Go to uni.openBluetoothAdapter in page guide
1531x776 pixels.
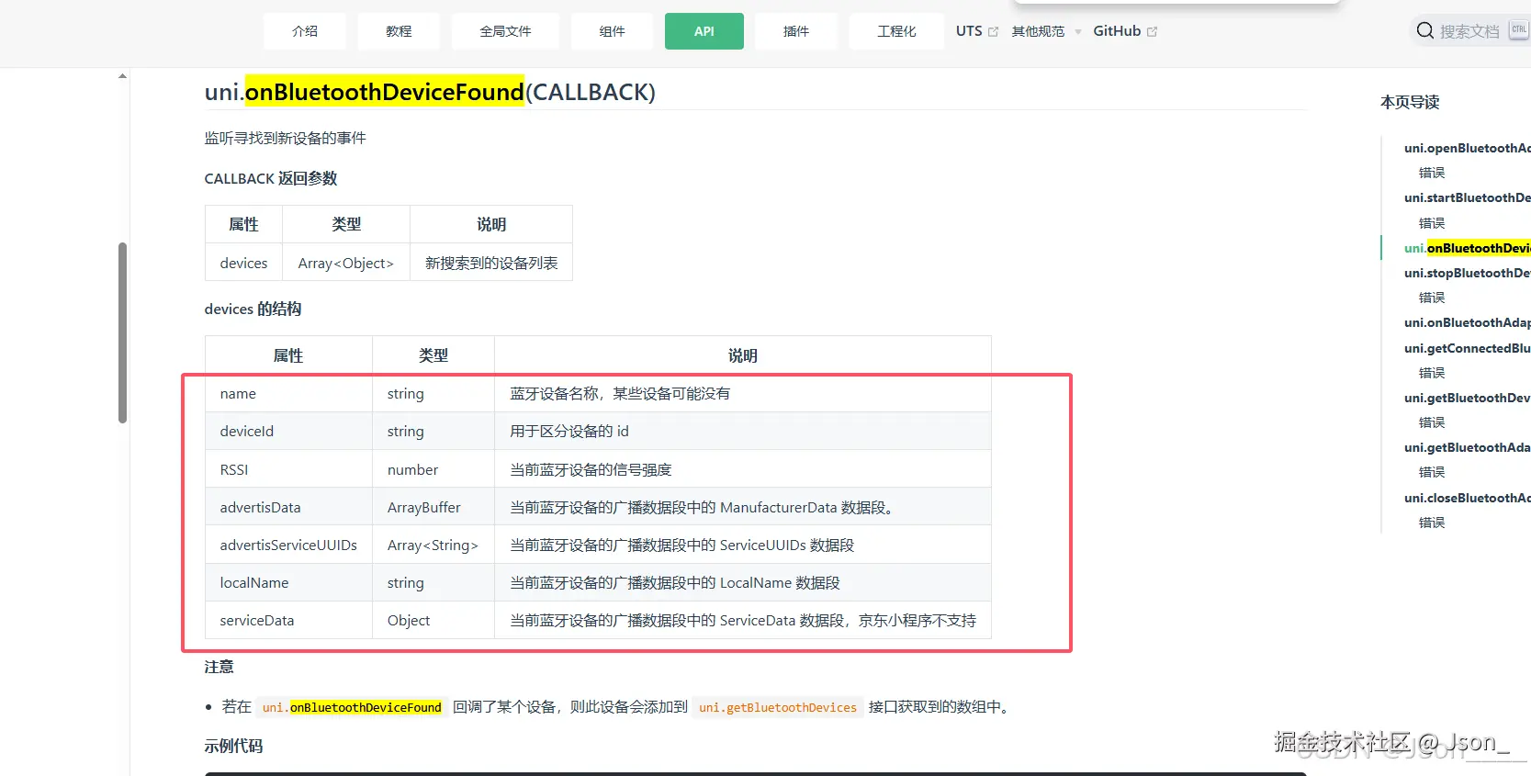click(x=1467, y=148)
